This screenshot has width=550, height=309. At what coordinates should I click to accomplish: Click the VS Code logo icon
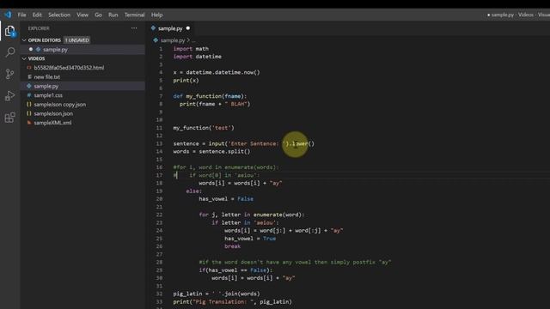pos(8,15)
